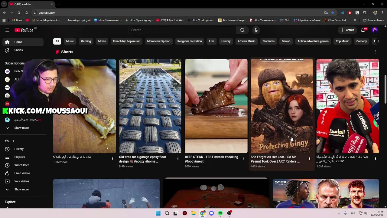Screen dimensions: 387x218
Task: Open the Cfx.re Server List bookmark
Action: (335, 20)
